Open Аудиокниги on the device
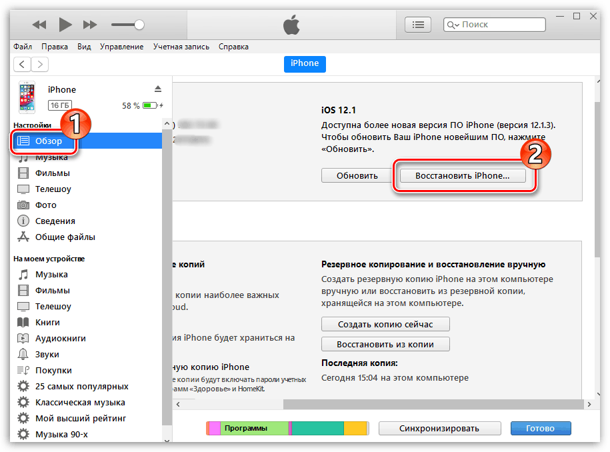Viewport: 610px width, 452px height. pyautogui.click(x=87, y=339)
